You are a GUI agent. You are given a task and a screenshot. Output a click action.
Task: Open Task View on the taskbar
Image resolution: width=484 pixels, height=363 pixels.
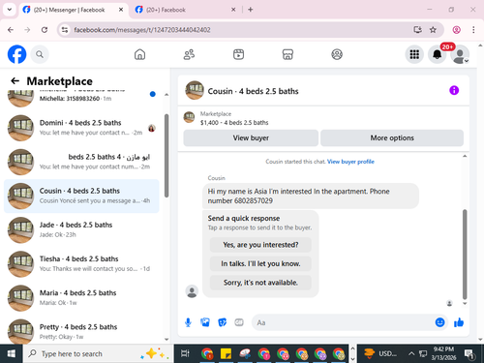pyautogui.click(x=185, y=353)
